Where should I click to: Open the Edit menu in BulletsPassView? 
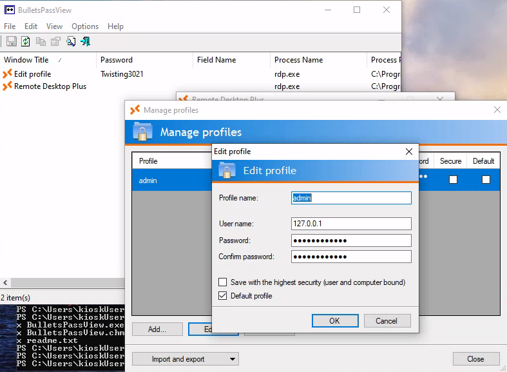[31, 26]
